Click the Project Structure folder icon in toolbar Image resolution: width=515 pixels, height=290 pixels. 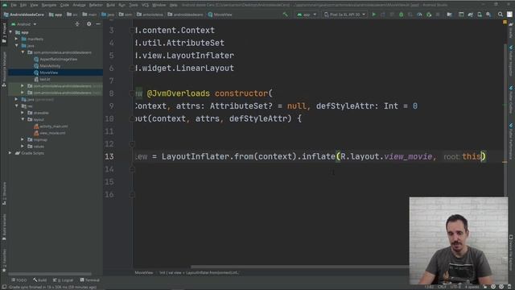[x=449, y=14]
